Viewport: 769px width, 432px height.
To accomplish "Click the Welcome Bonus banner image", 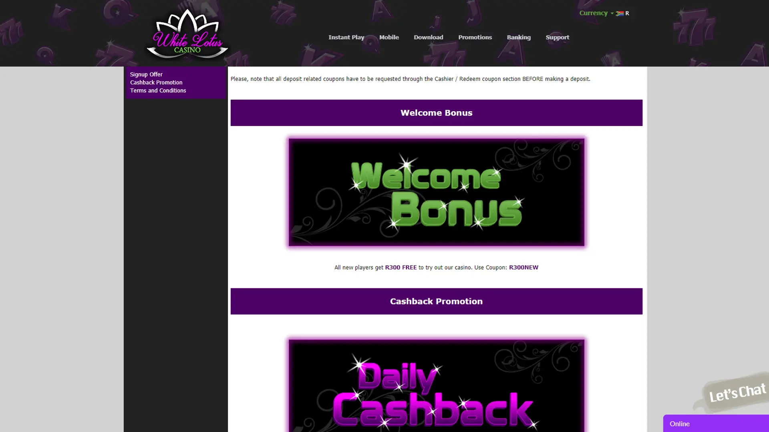I will click(x=436, y=192).
